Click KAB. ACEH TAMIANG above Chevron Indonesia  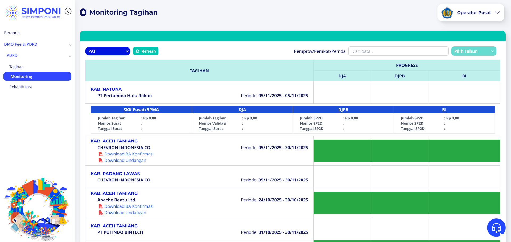pyautogui.click(x=114, y=141)
